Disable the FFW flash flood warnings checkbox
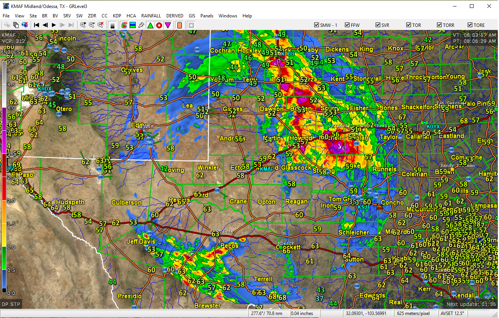This screenshot has height=318, width=499. tap(347, 25)
